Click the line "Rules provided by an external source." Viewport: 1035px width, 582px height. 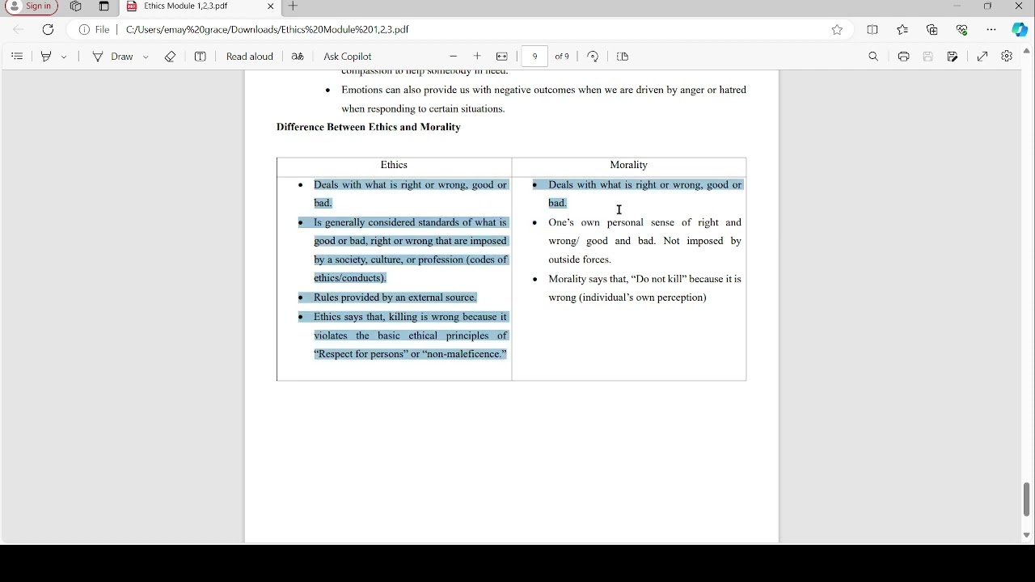pyautogui.click(x=395, y=297)
